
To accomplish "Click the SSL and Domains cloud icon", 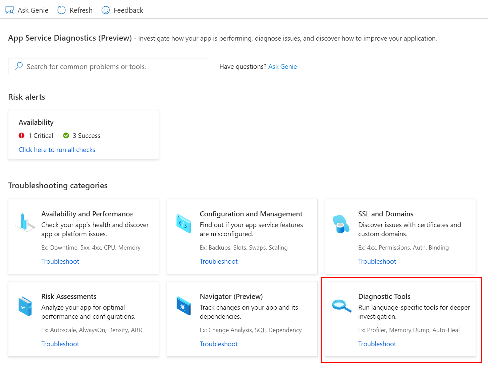I will coord(341,224).
